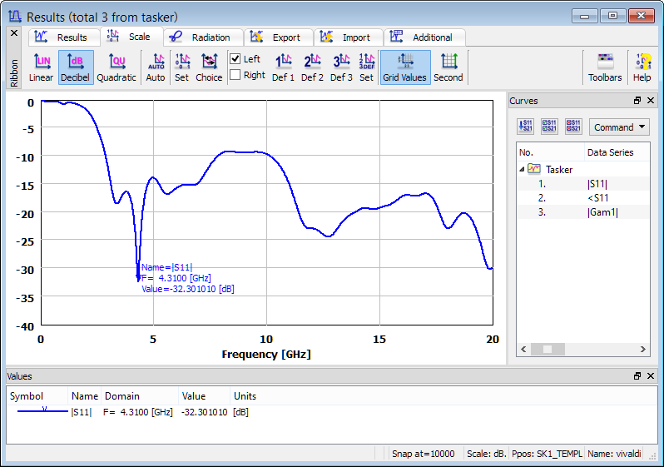Click the Second grid icon
Viewport: 664px width, 467px height.
coord(448,67)
